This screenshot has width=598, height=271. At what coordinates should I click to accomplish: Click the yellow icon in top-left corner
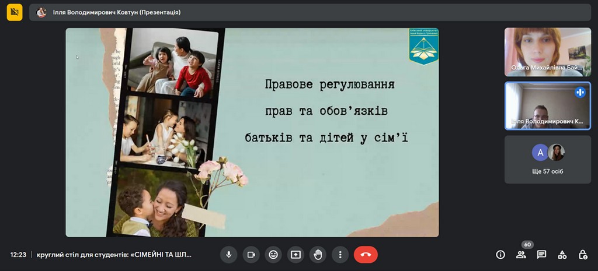pyautogui.click(x=15, y=12)
